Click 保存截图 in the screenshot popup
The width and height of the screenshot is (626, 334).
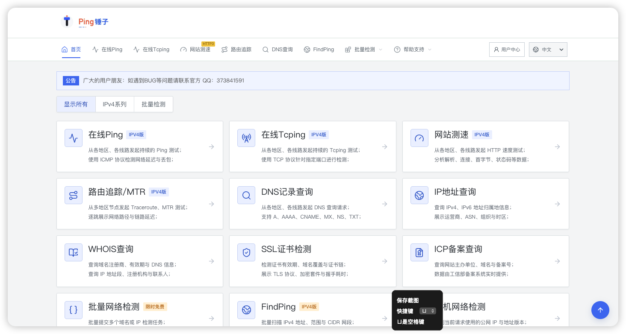(407, 301)
